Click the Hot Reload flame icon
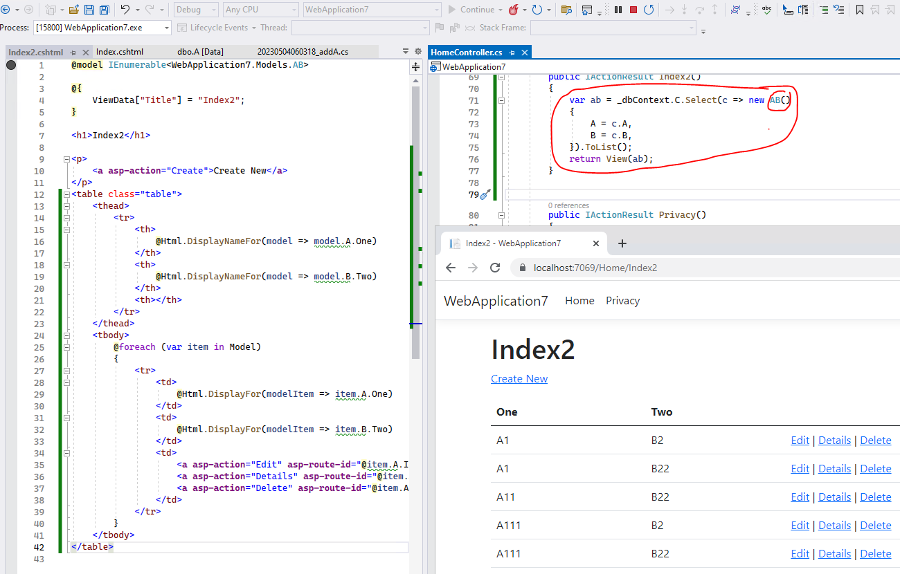 tap(513, 10)
